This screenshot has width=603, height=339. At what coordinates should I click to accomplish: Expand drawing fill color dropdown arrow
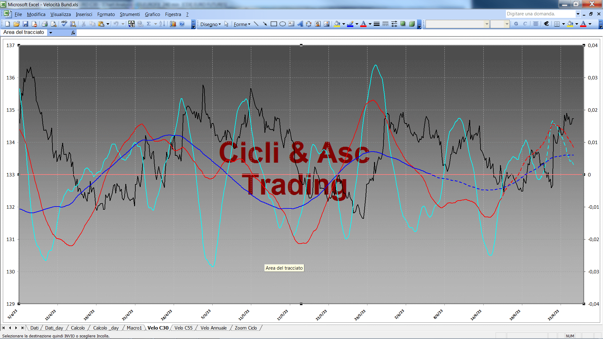(x=344, y=24)
